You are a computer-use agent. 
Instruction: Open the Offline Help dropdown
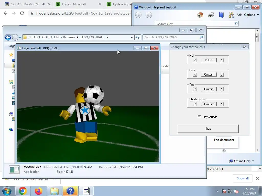click(x=242, y=161)
